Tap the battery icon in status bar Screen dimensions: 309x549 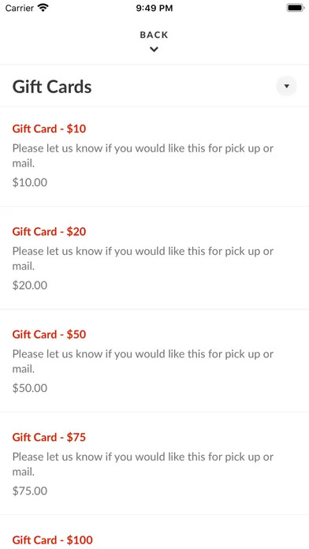[295, 8]
